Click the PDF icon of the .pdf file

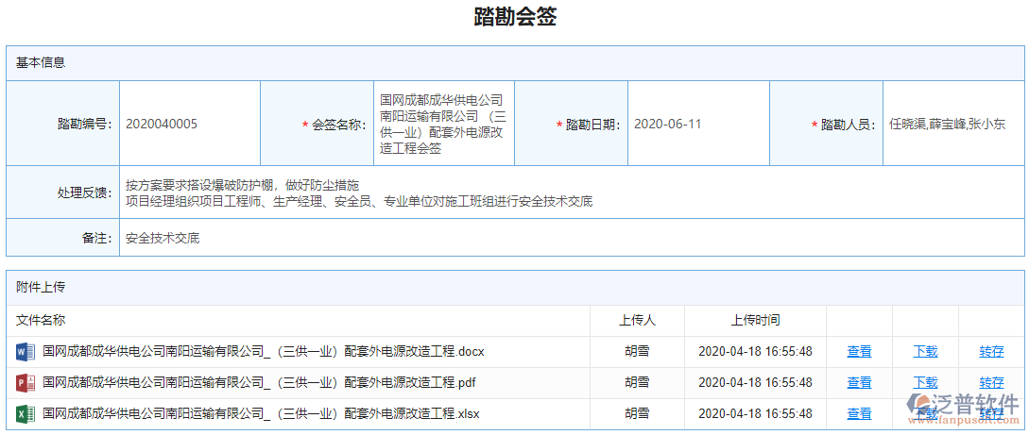coord(25,382)
